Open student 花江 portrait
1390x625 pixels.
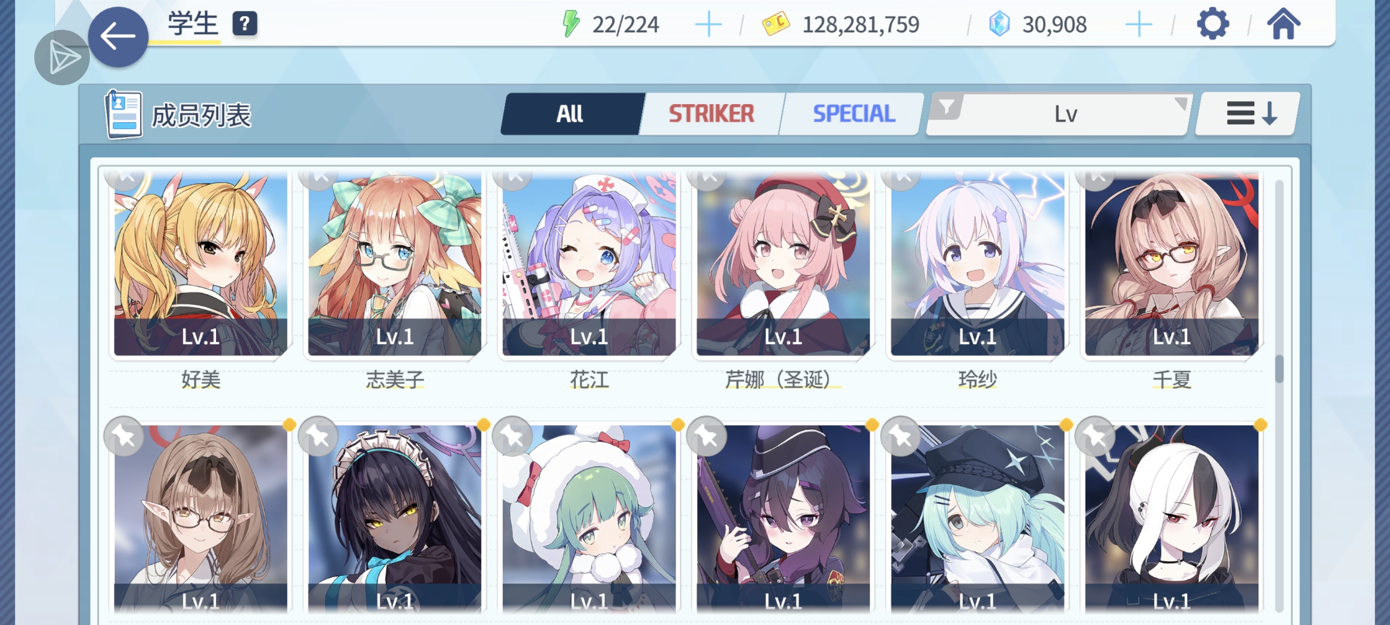(x=589, y=264)
